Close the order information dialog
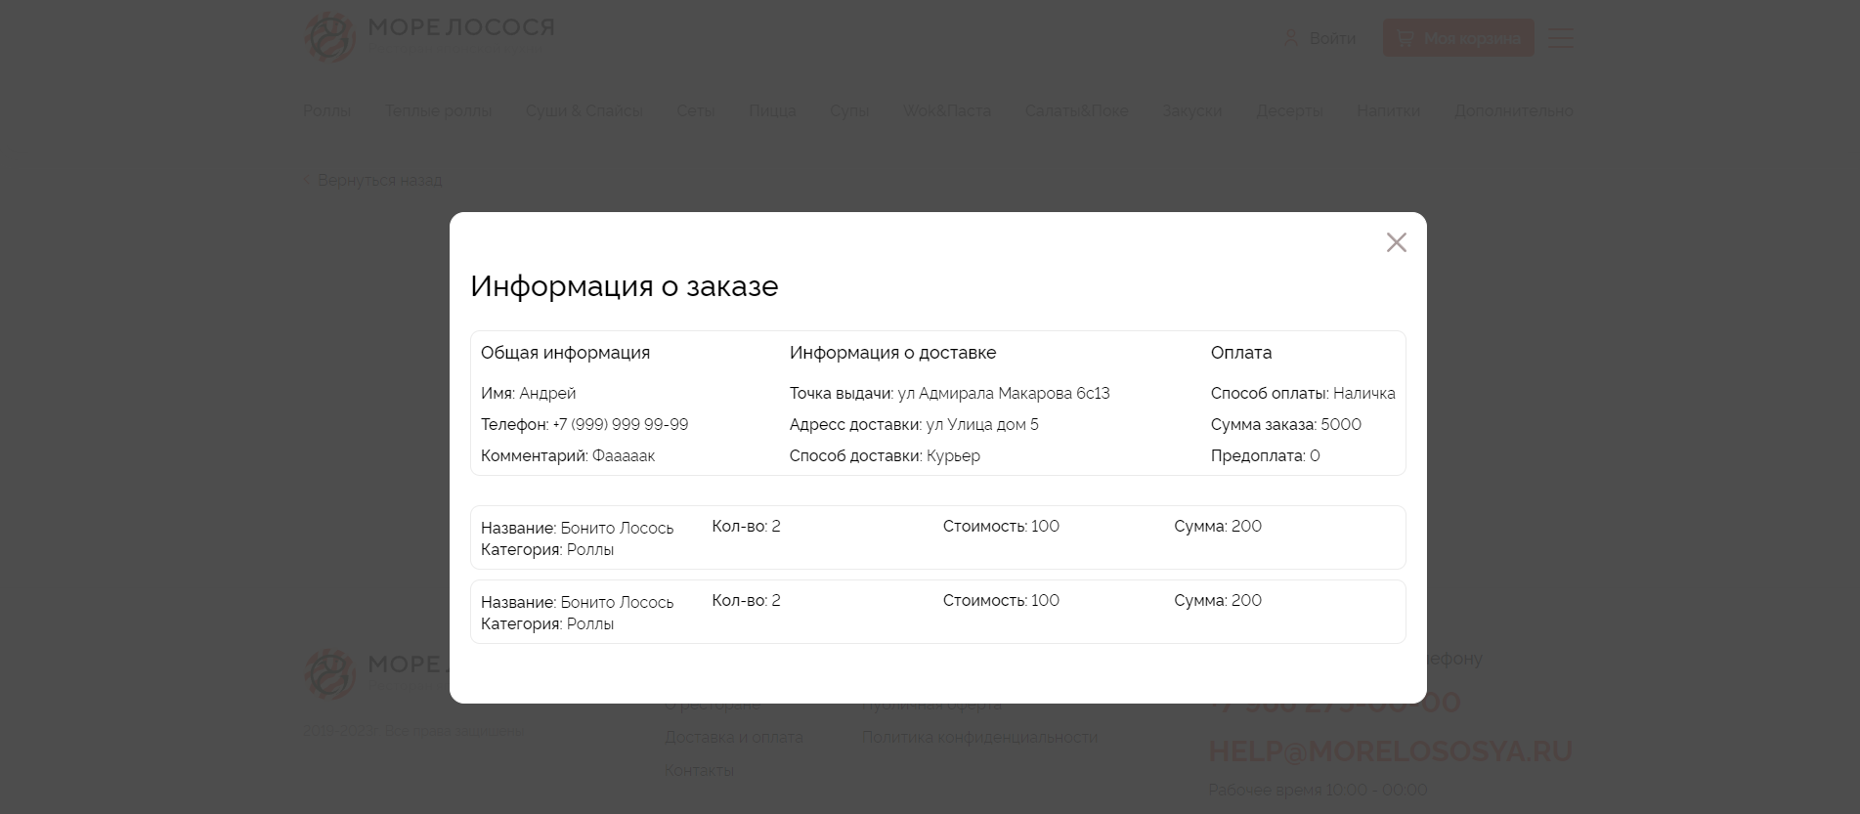The width and height of the screenshot is (1860, 814). [x=1396, y=242]
